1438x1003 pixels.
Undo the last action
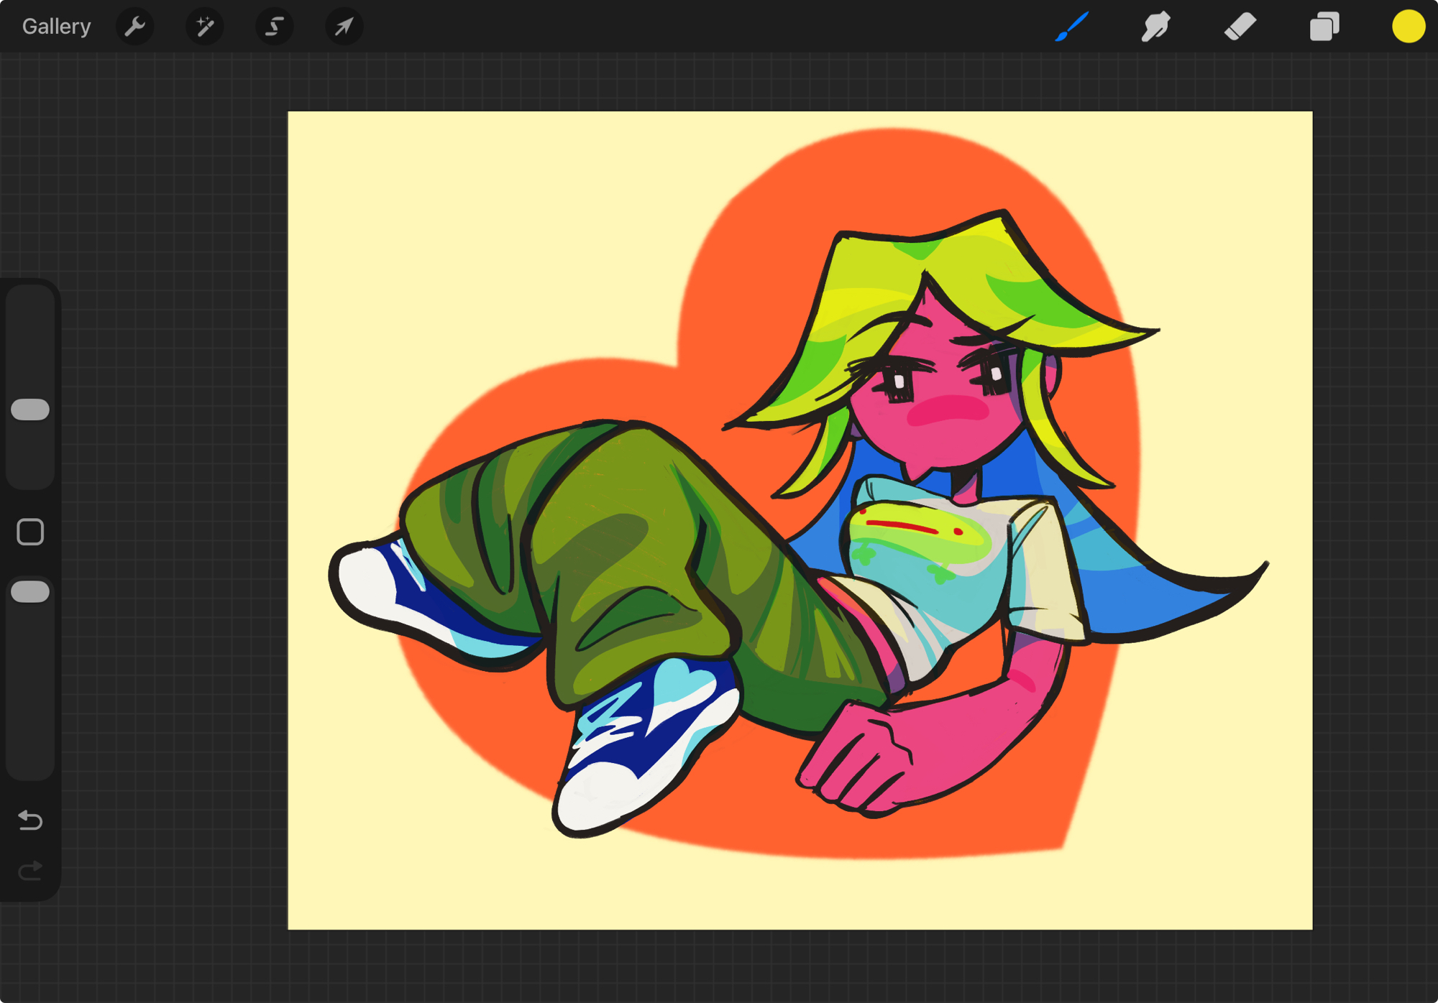click(30, 820)
